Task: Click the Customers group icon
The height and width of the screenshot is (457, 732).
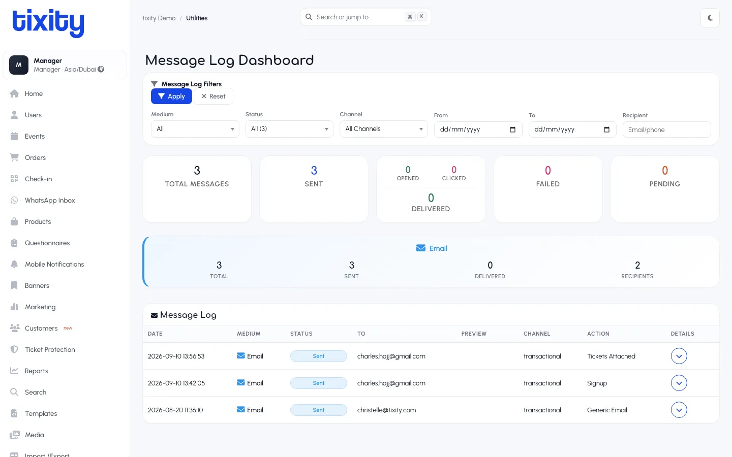Action: (x=14, y=328)
